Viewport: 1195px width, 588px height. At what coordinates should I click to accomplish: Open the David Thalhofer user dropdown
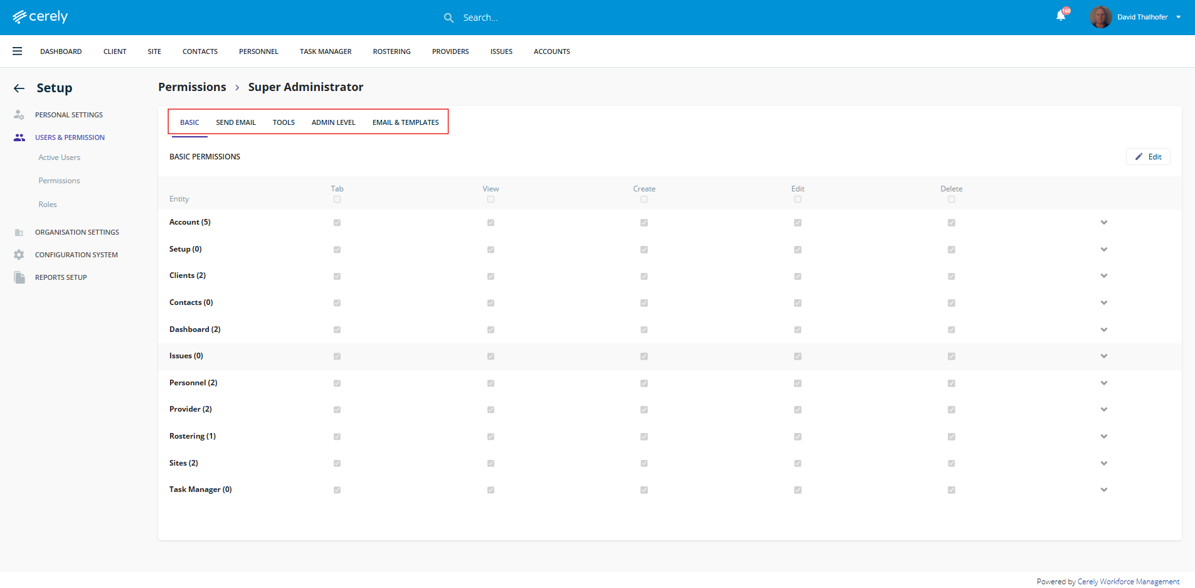(1178, 17)
